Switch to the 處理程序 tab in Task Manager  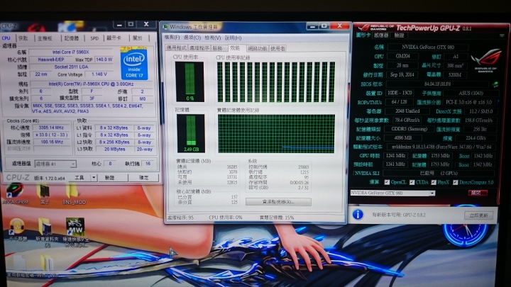pos(199,48)
